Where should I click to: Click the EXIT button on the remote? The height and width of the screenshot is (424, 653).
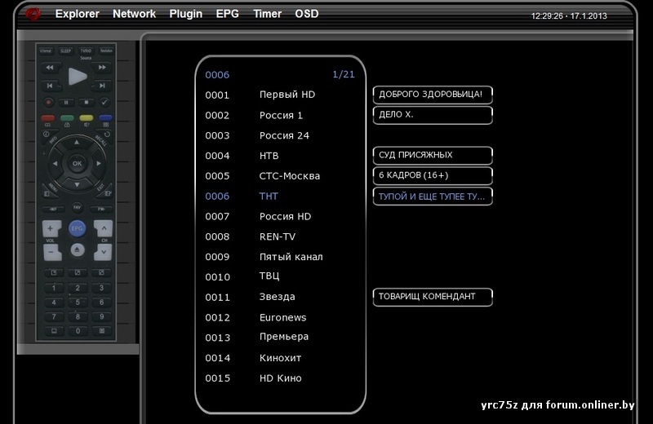(108, 193)
